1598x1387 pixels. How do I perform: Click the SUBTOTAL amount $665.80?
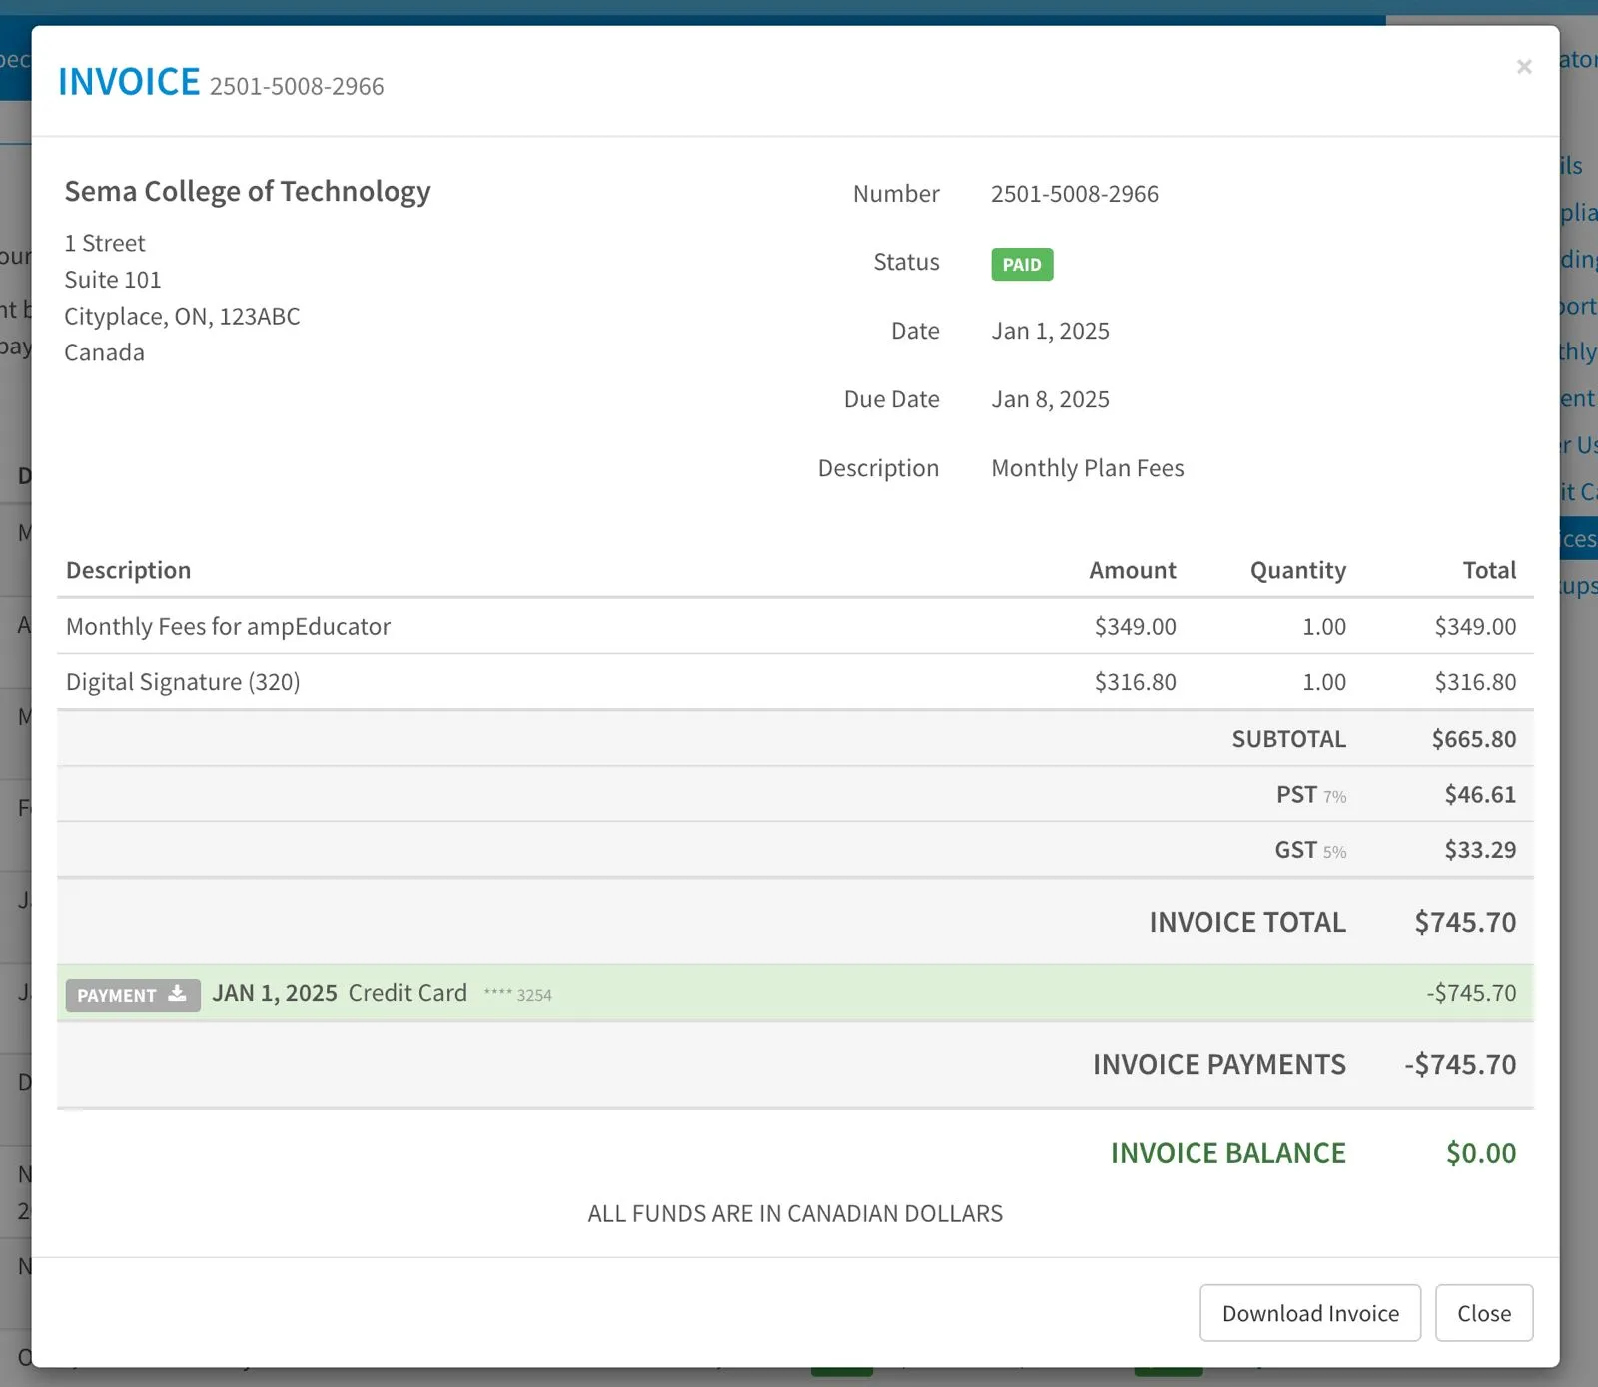(x=1474, y=739)
